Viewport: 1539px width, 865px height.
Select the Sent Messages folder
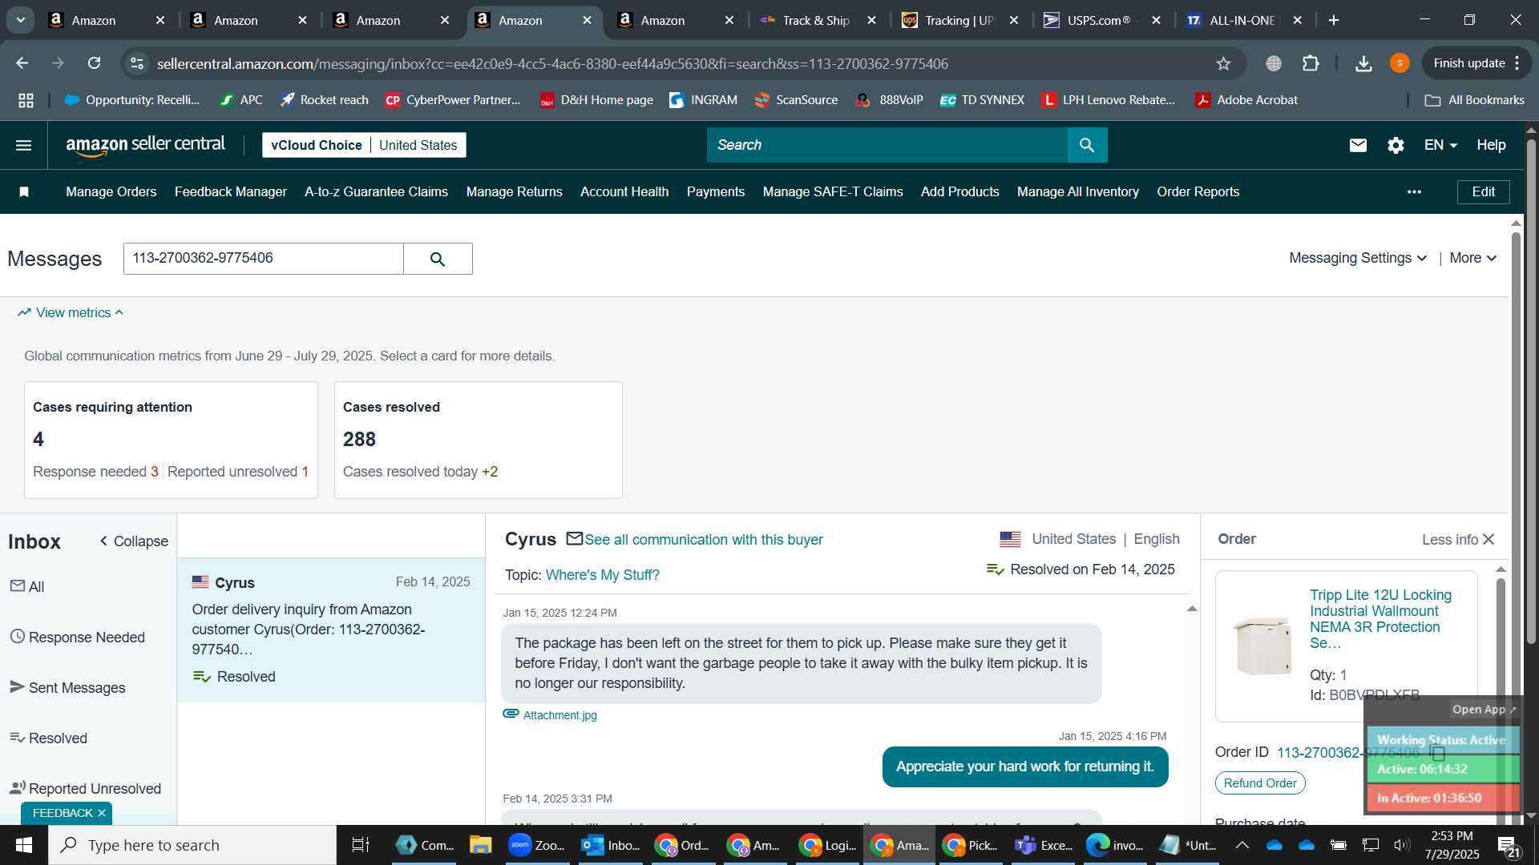[67, 688]
